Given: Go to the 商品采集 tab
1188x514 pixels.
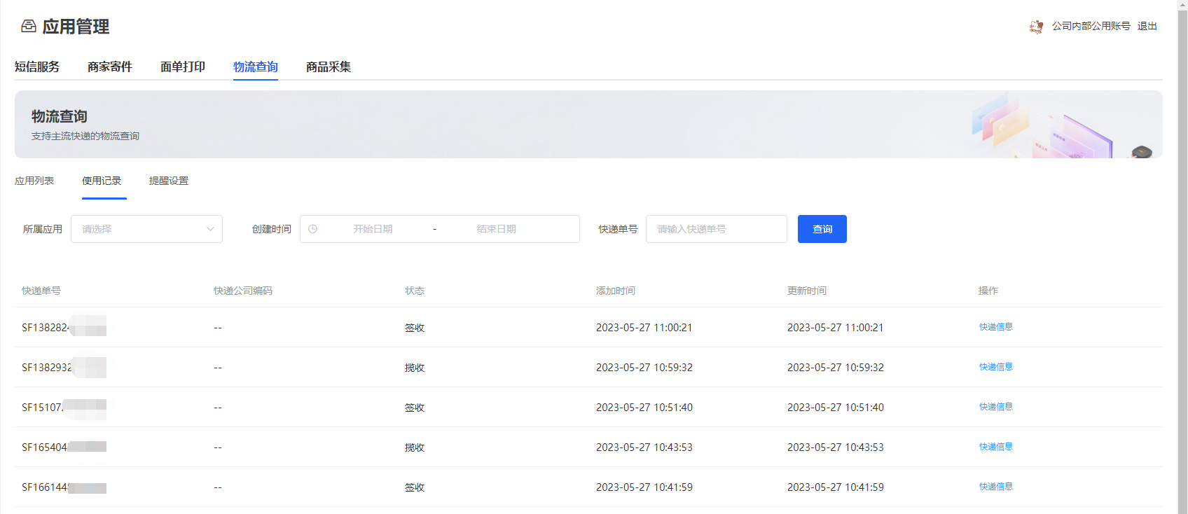Looking at the screenshot, I should [x=329, y=67].
